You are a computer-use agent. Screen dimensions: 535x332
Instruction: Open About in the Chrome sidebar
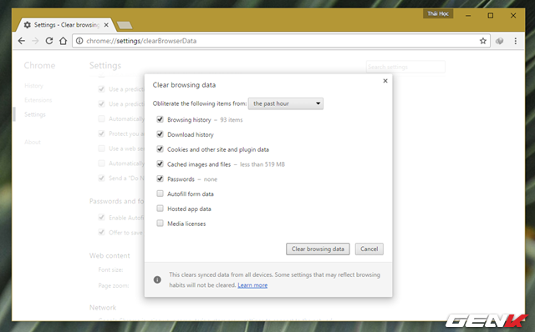tap(33, 142)
